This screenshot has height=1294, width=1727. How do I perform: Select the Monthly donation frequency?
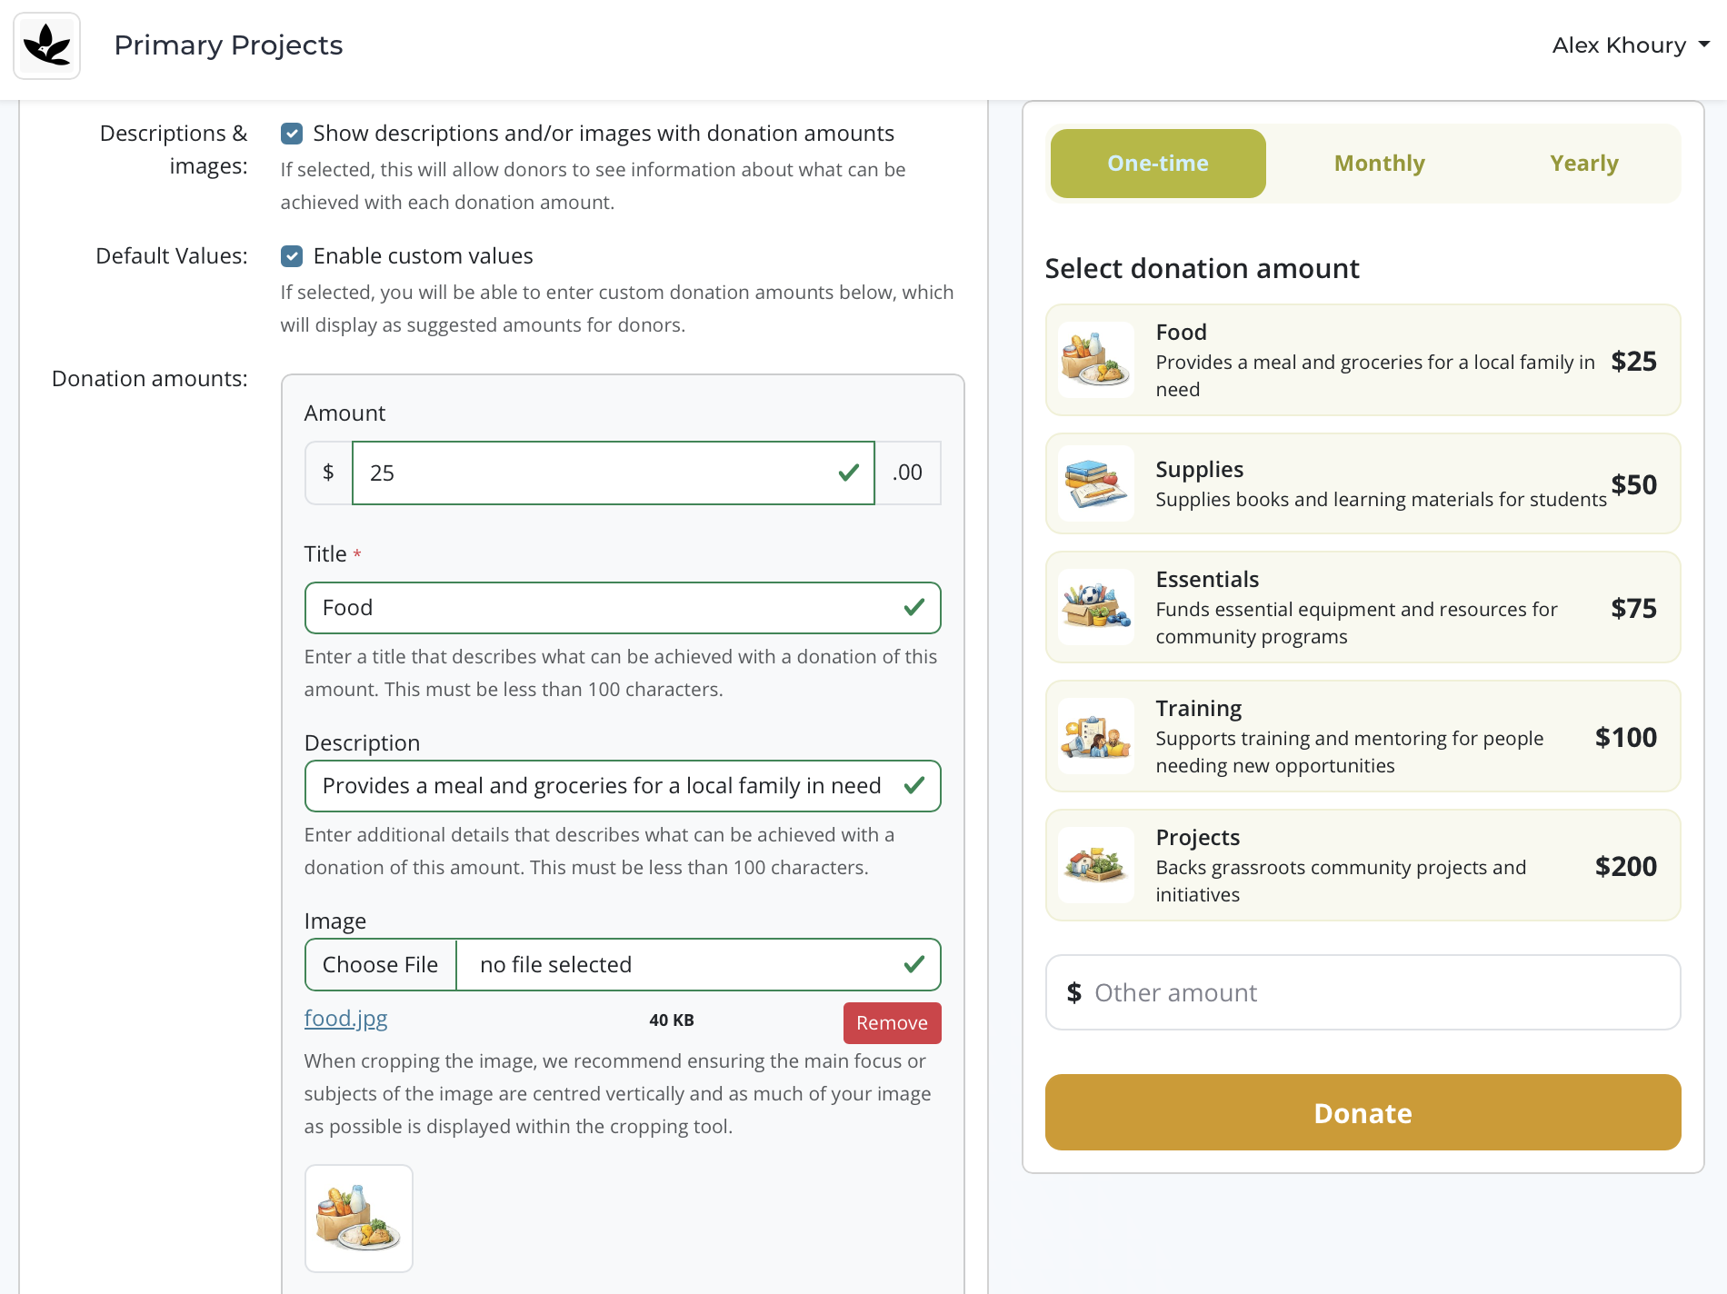click(x=1379, y=164)
